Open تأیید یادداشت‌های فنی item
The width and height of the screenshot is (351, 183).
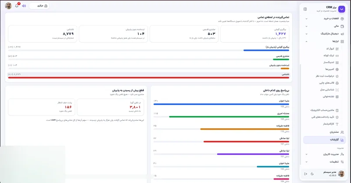click(325, 117)
